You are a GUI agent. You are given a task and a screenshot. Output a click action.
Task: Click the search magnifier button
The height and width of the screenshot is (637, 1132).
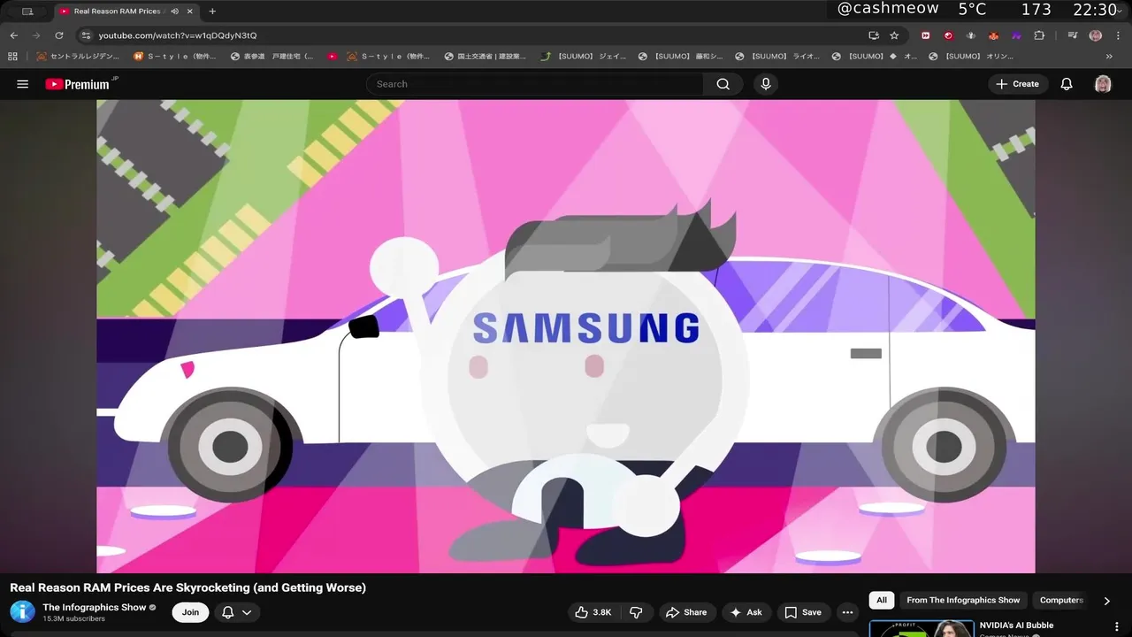click(723, 84)
